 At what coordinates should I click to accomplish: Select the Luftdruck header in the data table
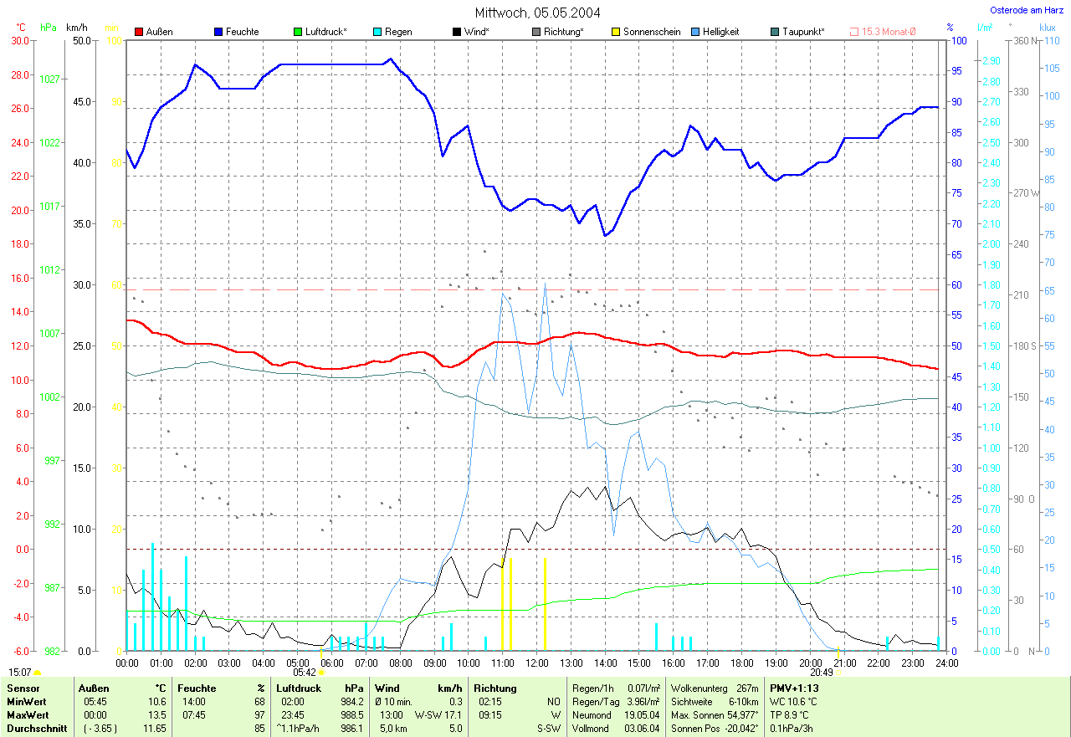tap(299, 688)
